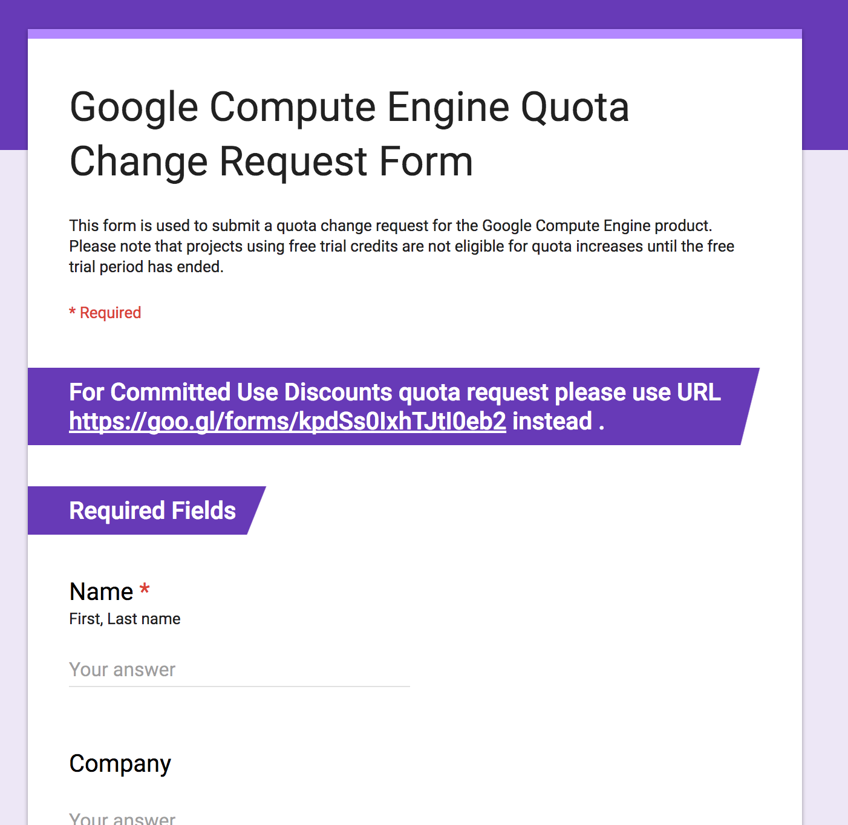The width and height of the screenshot is (848, 825).
Task: Click the Name answer input field
Action: click(239, 670)
